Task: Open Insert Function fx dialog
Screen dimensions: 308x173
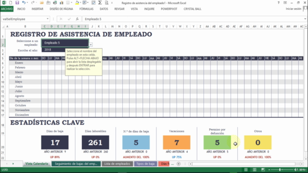Action: tap(77, 19)
